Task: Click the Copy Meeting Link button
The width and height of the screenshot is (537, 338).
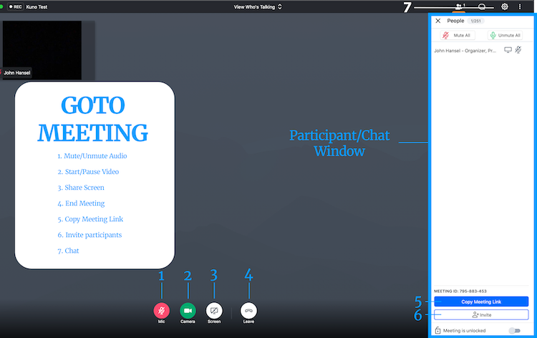Action: pyautogui.click(x=481, y=301)
